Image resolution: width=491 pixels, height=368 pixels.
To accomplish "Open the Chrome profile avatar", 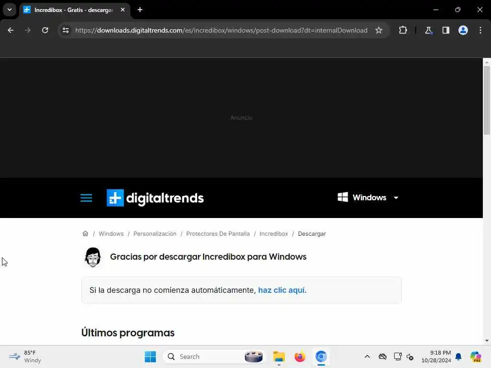I will pyautogui.click(x=463, y=30).
